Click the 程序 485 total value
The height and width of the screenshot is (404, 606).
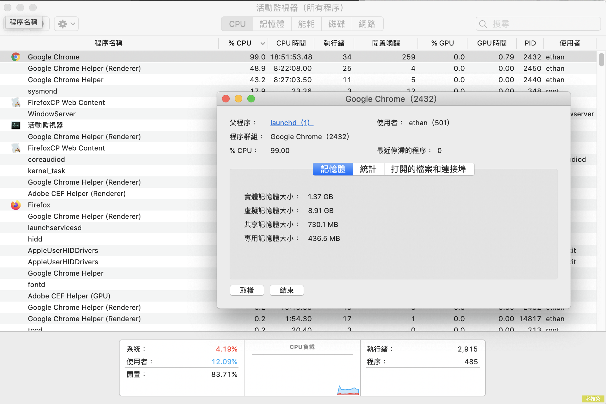(x=471, y=362)
